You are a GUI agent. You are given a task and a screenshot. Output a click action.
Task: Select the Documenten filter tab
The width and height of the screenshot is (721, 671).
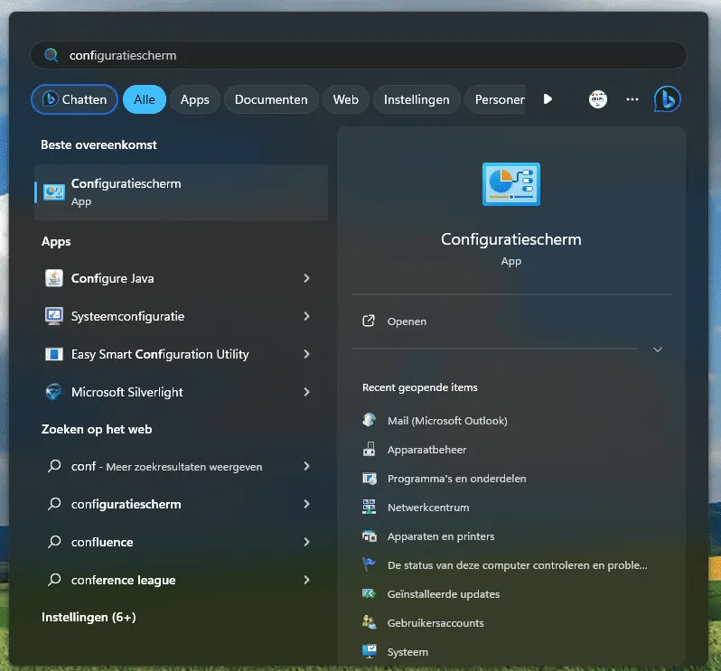pos(271,99)
